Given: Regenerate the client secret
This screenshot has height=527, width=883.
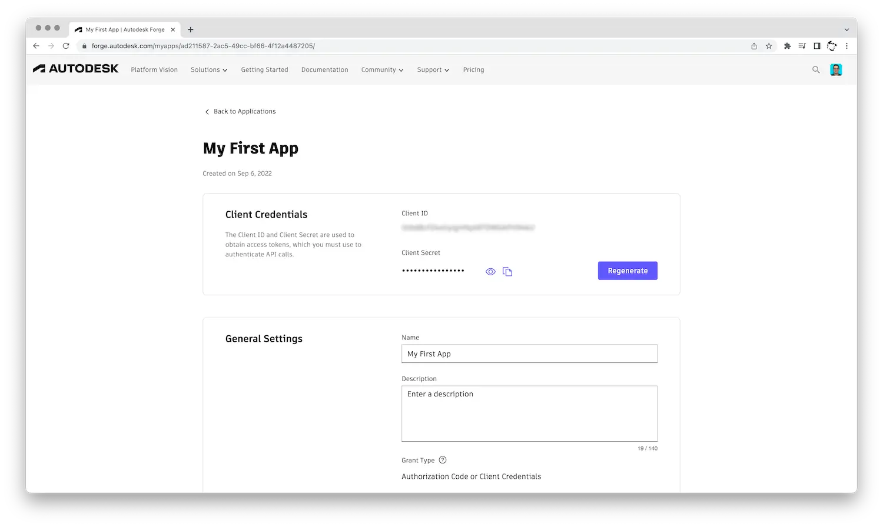Looking at the screenshot, I should coord(628,271).
